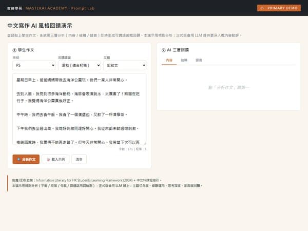The width and height of the screenshot is (308, 231).
Task: Click the essay line starting with 中午時
Action: tap(72, 114)
